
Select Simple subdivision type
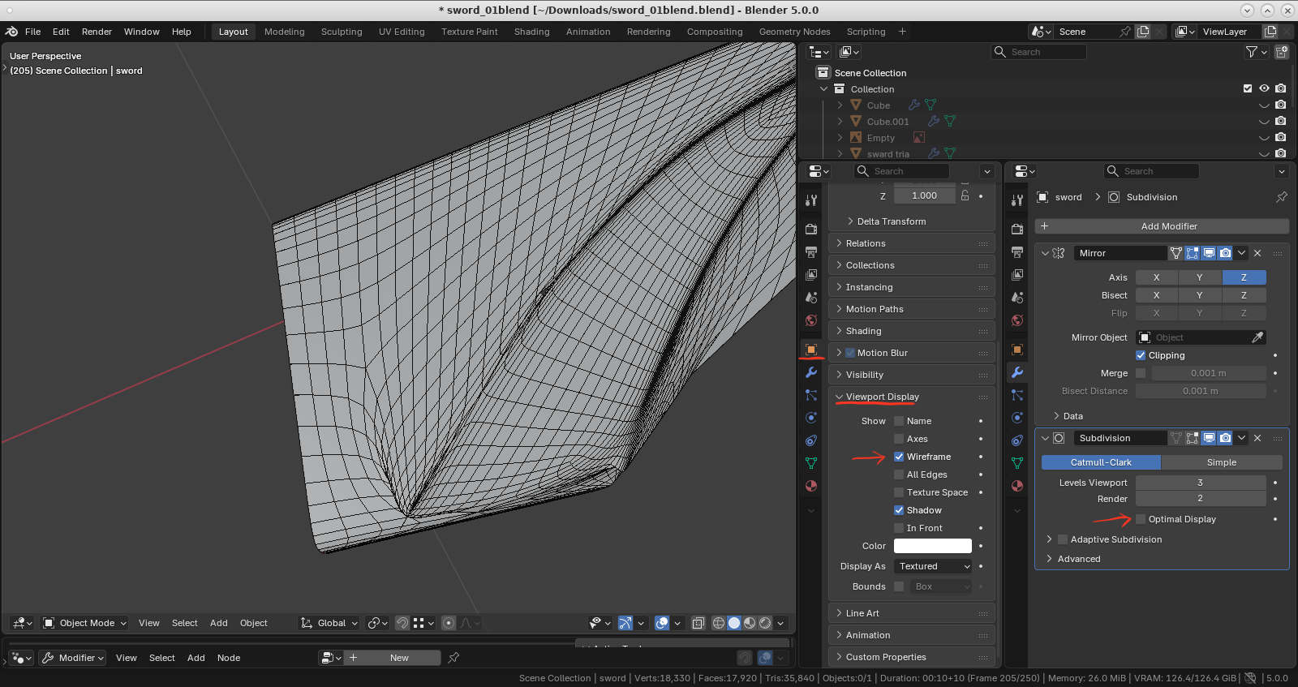(1222, 462)
